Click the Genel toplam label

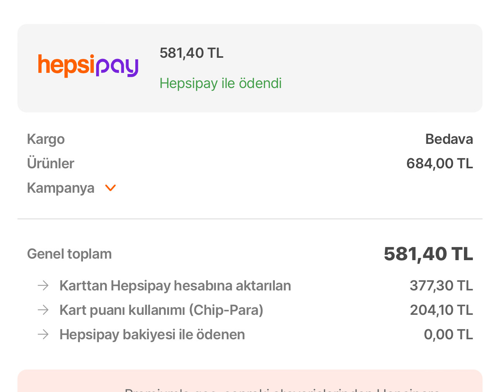coord(69,254)
